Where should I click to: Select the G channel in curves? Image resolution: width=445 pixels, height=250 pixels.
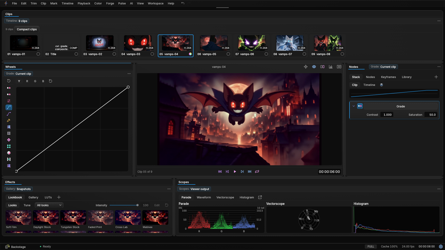pos(35,81)
